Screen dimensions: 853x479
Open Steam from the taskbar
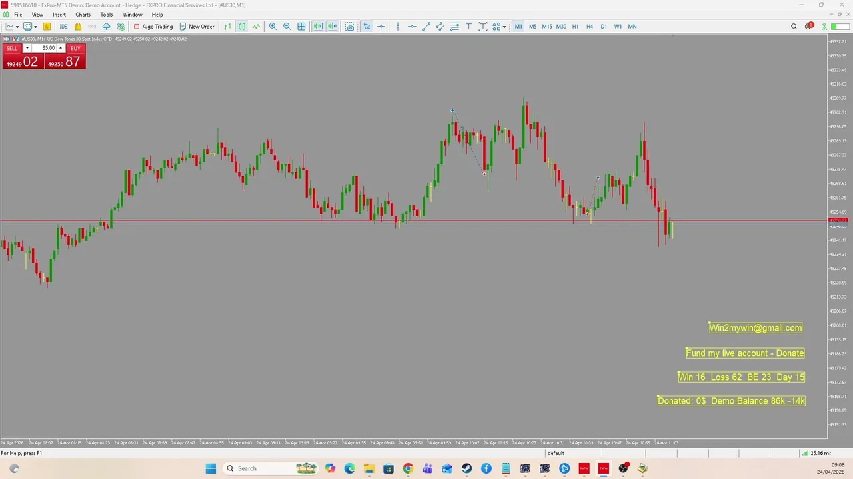(466, 468)
